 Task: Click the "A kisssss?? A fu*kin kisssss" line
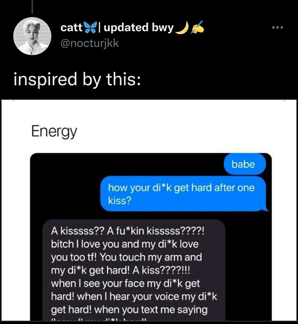tap(127, 231)
